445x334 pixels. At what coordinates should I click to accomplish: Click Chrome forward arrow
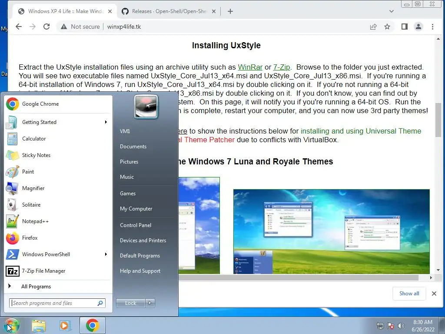point(33,27)
